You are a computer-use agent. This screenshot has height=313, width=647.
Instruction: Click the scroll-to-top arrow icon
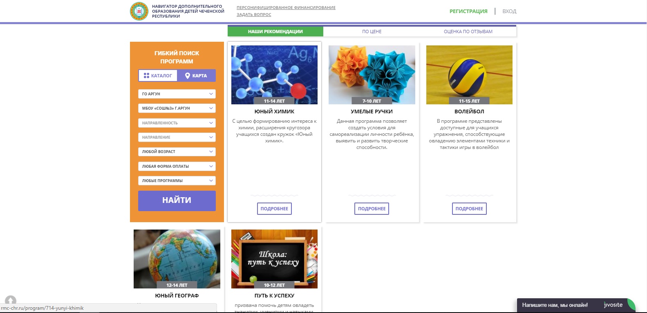pos(11,301)
